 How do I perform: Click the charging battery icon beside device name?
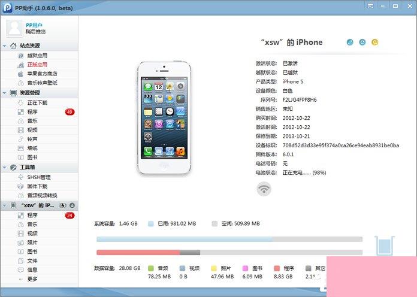point(63,205)
